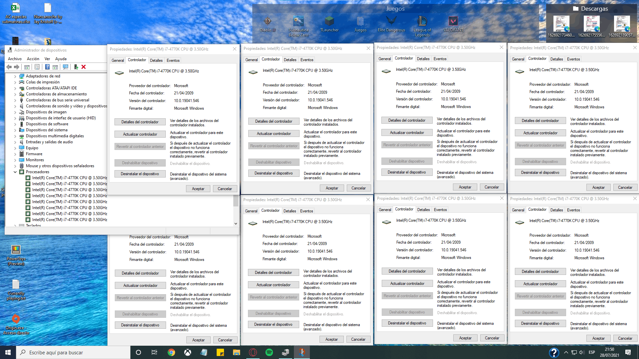The width and height of the screenshot is (639, 359).
Task: Expand the Adaptadores de red category
Action: [15, 76]
